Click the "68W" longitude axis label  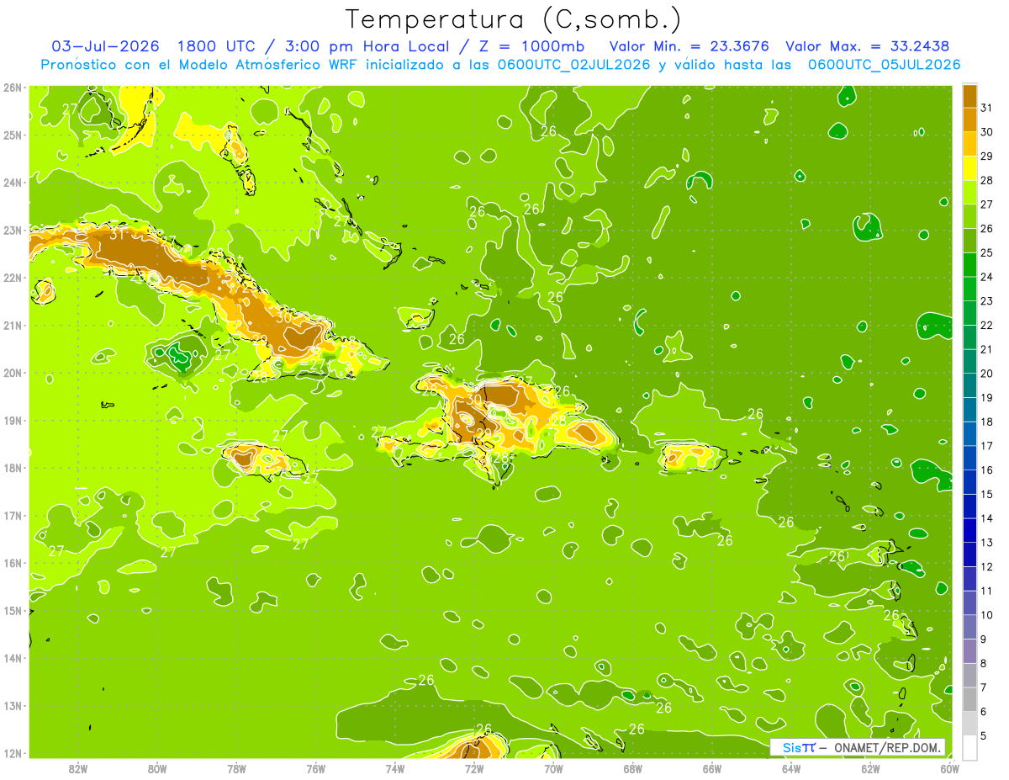tap(633, 768)
